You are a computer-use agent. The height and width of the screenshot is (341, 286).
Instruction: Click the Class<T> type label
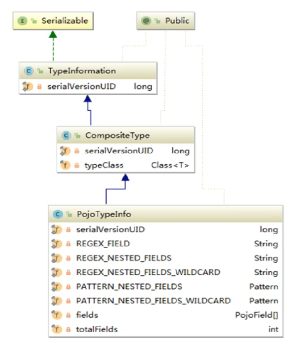170,165
